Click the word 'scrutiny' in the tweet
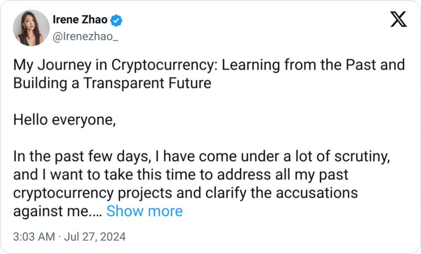Viewport: 421px width, 254px height. click(362, 156)
